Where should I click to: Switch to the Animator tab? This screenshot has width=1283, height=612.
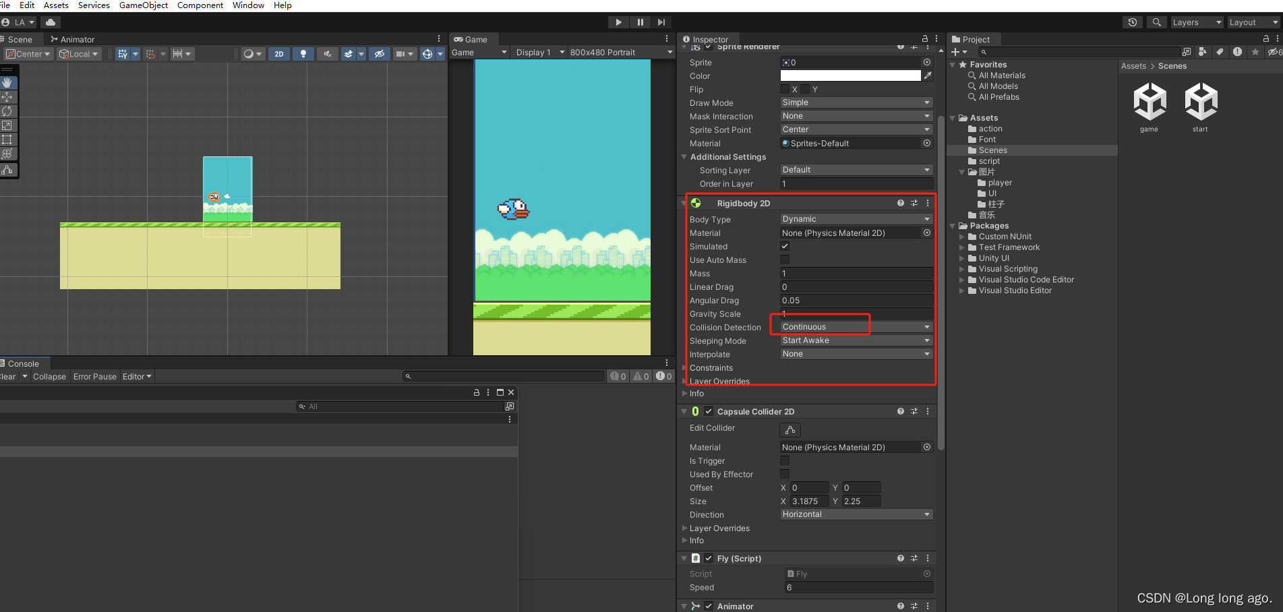click(x=72, y=40)
